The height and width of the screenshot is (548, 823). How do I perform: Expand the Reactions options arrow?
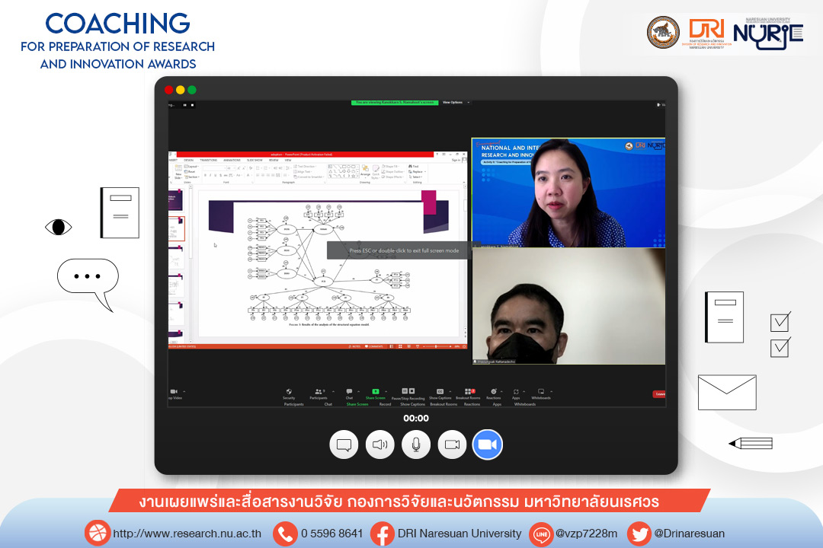tap(501, 391)
